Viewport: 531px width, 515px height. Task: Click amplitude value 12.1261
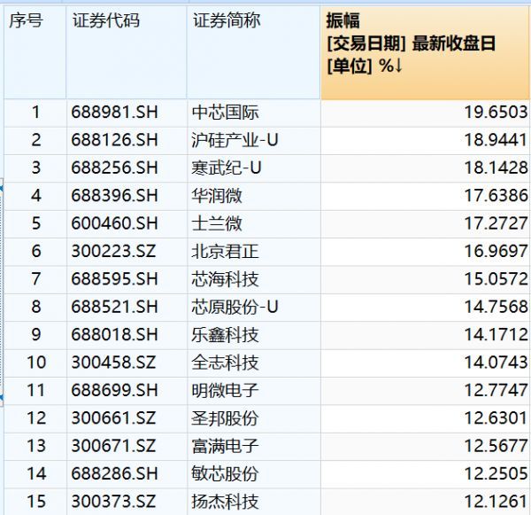(496, 502)
